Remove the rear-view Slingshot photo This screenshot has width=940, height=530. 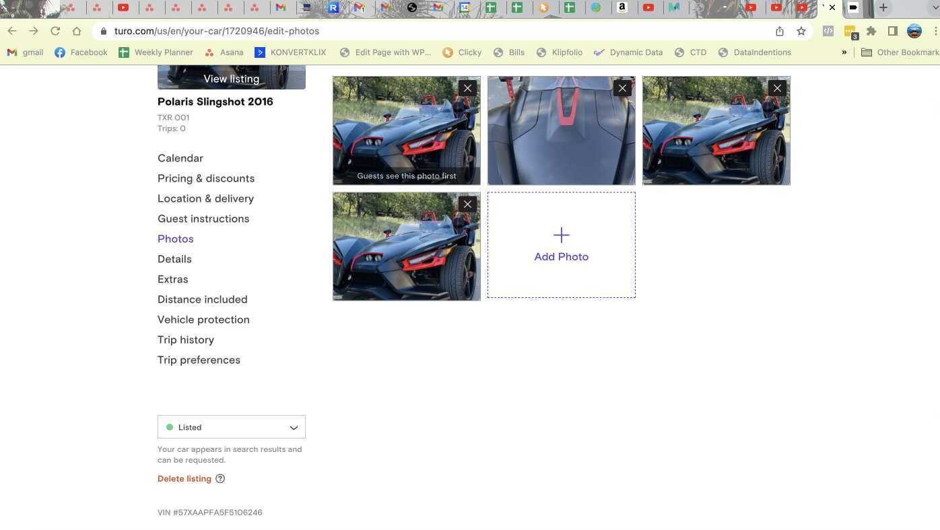(622, 87)
